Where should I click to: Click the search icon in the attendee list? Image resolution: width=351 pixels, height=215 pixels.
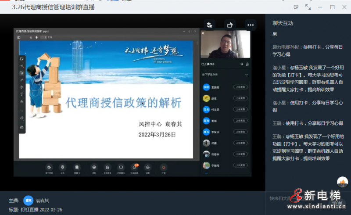pyautogui.click(x=242, y=64)
